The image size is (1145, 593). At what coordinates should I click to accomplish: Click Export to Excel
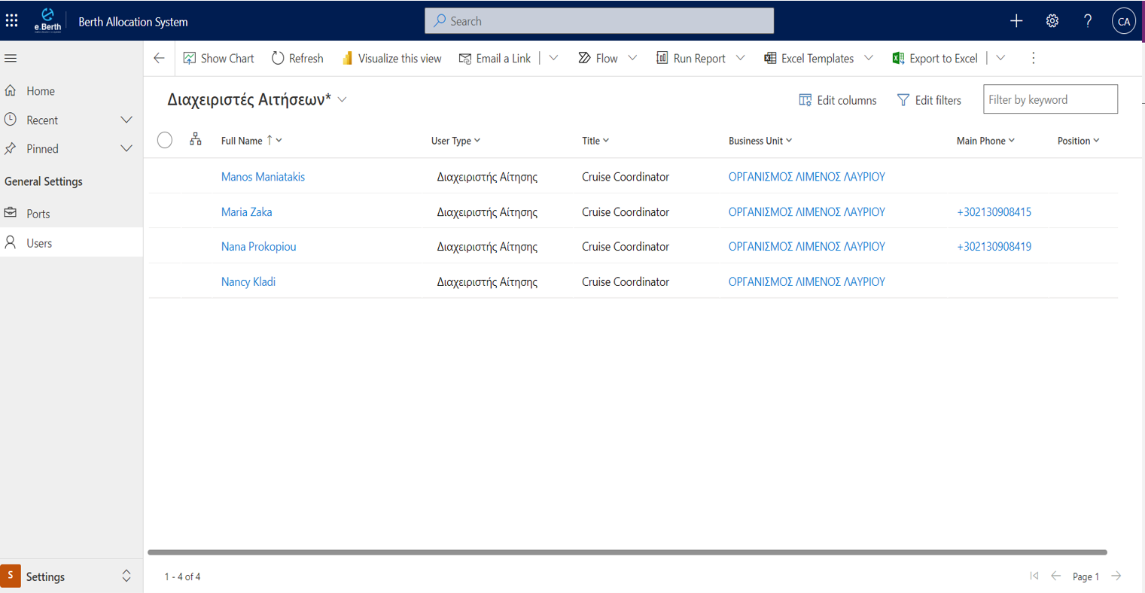point(935,58)
